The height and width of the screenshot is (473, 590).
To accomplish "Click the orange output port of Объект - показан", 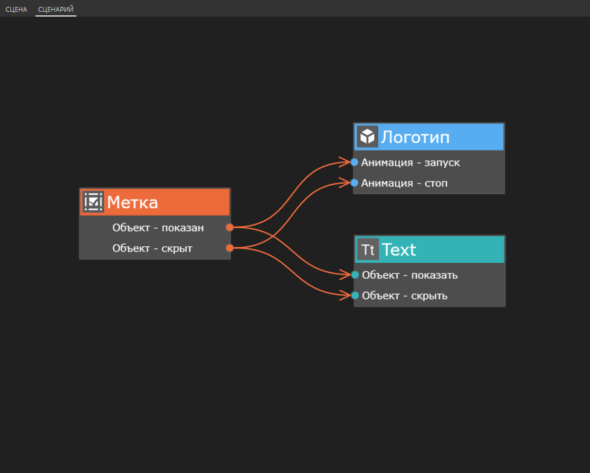I will (x=230, y=227).
